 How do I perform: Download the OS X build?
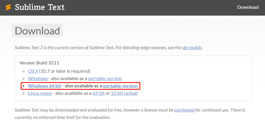[x=33, y=71]
